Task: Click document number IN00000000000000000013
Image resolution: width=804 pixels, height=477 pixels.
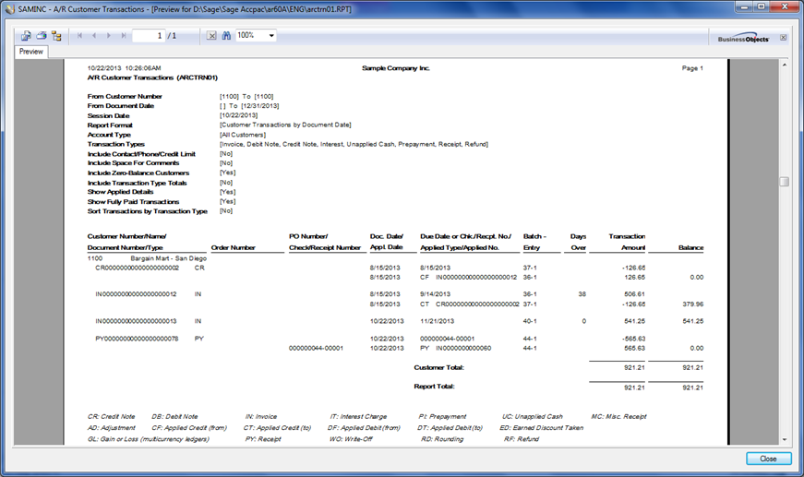Action: pos(136,321)
